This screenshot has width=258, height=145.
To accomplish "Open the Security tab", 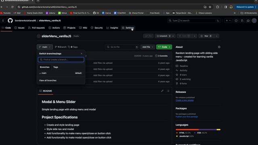I will (x=97, y=28).
